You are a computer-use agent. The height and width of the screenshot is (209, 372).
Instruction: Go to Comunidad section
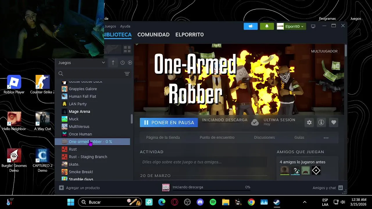point(153,35)
